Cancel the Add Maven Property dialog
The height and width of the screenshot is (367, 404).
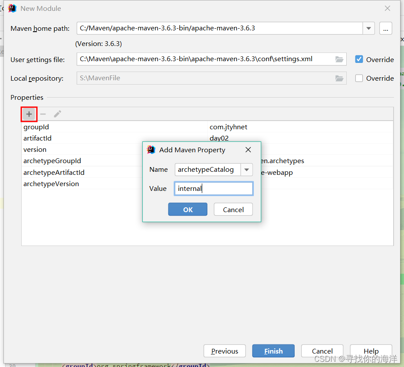pos(233,210)
